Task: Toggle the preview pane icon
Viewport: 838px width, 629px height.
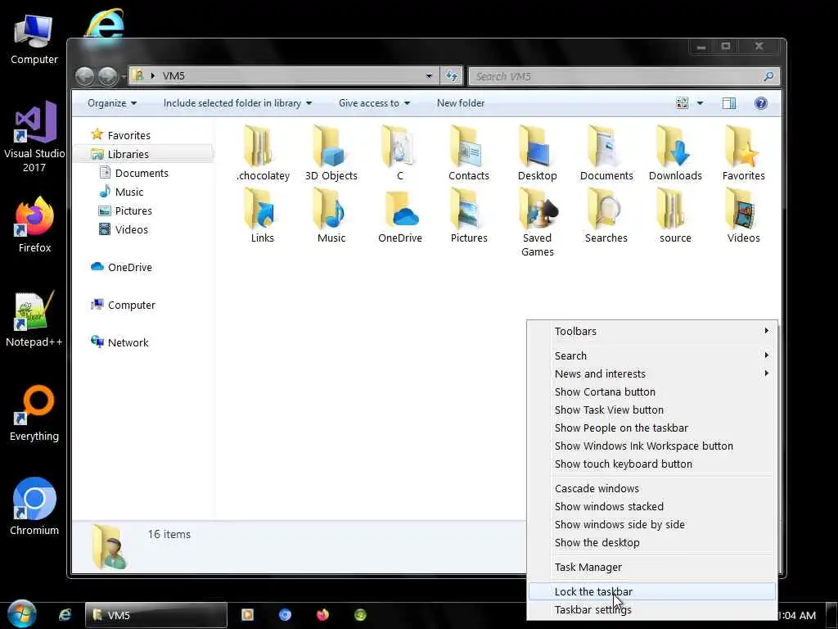Action: point(729,103)
